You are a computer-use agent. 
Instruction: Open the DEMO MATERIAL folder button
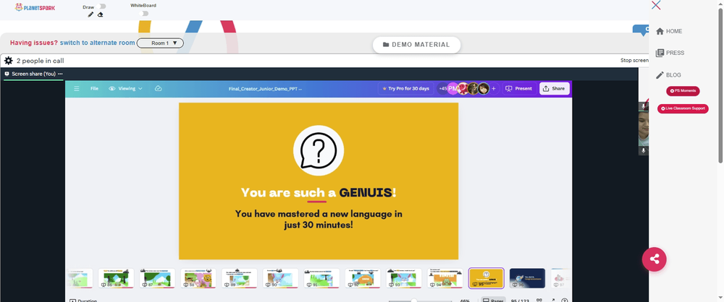pos(416,45)
